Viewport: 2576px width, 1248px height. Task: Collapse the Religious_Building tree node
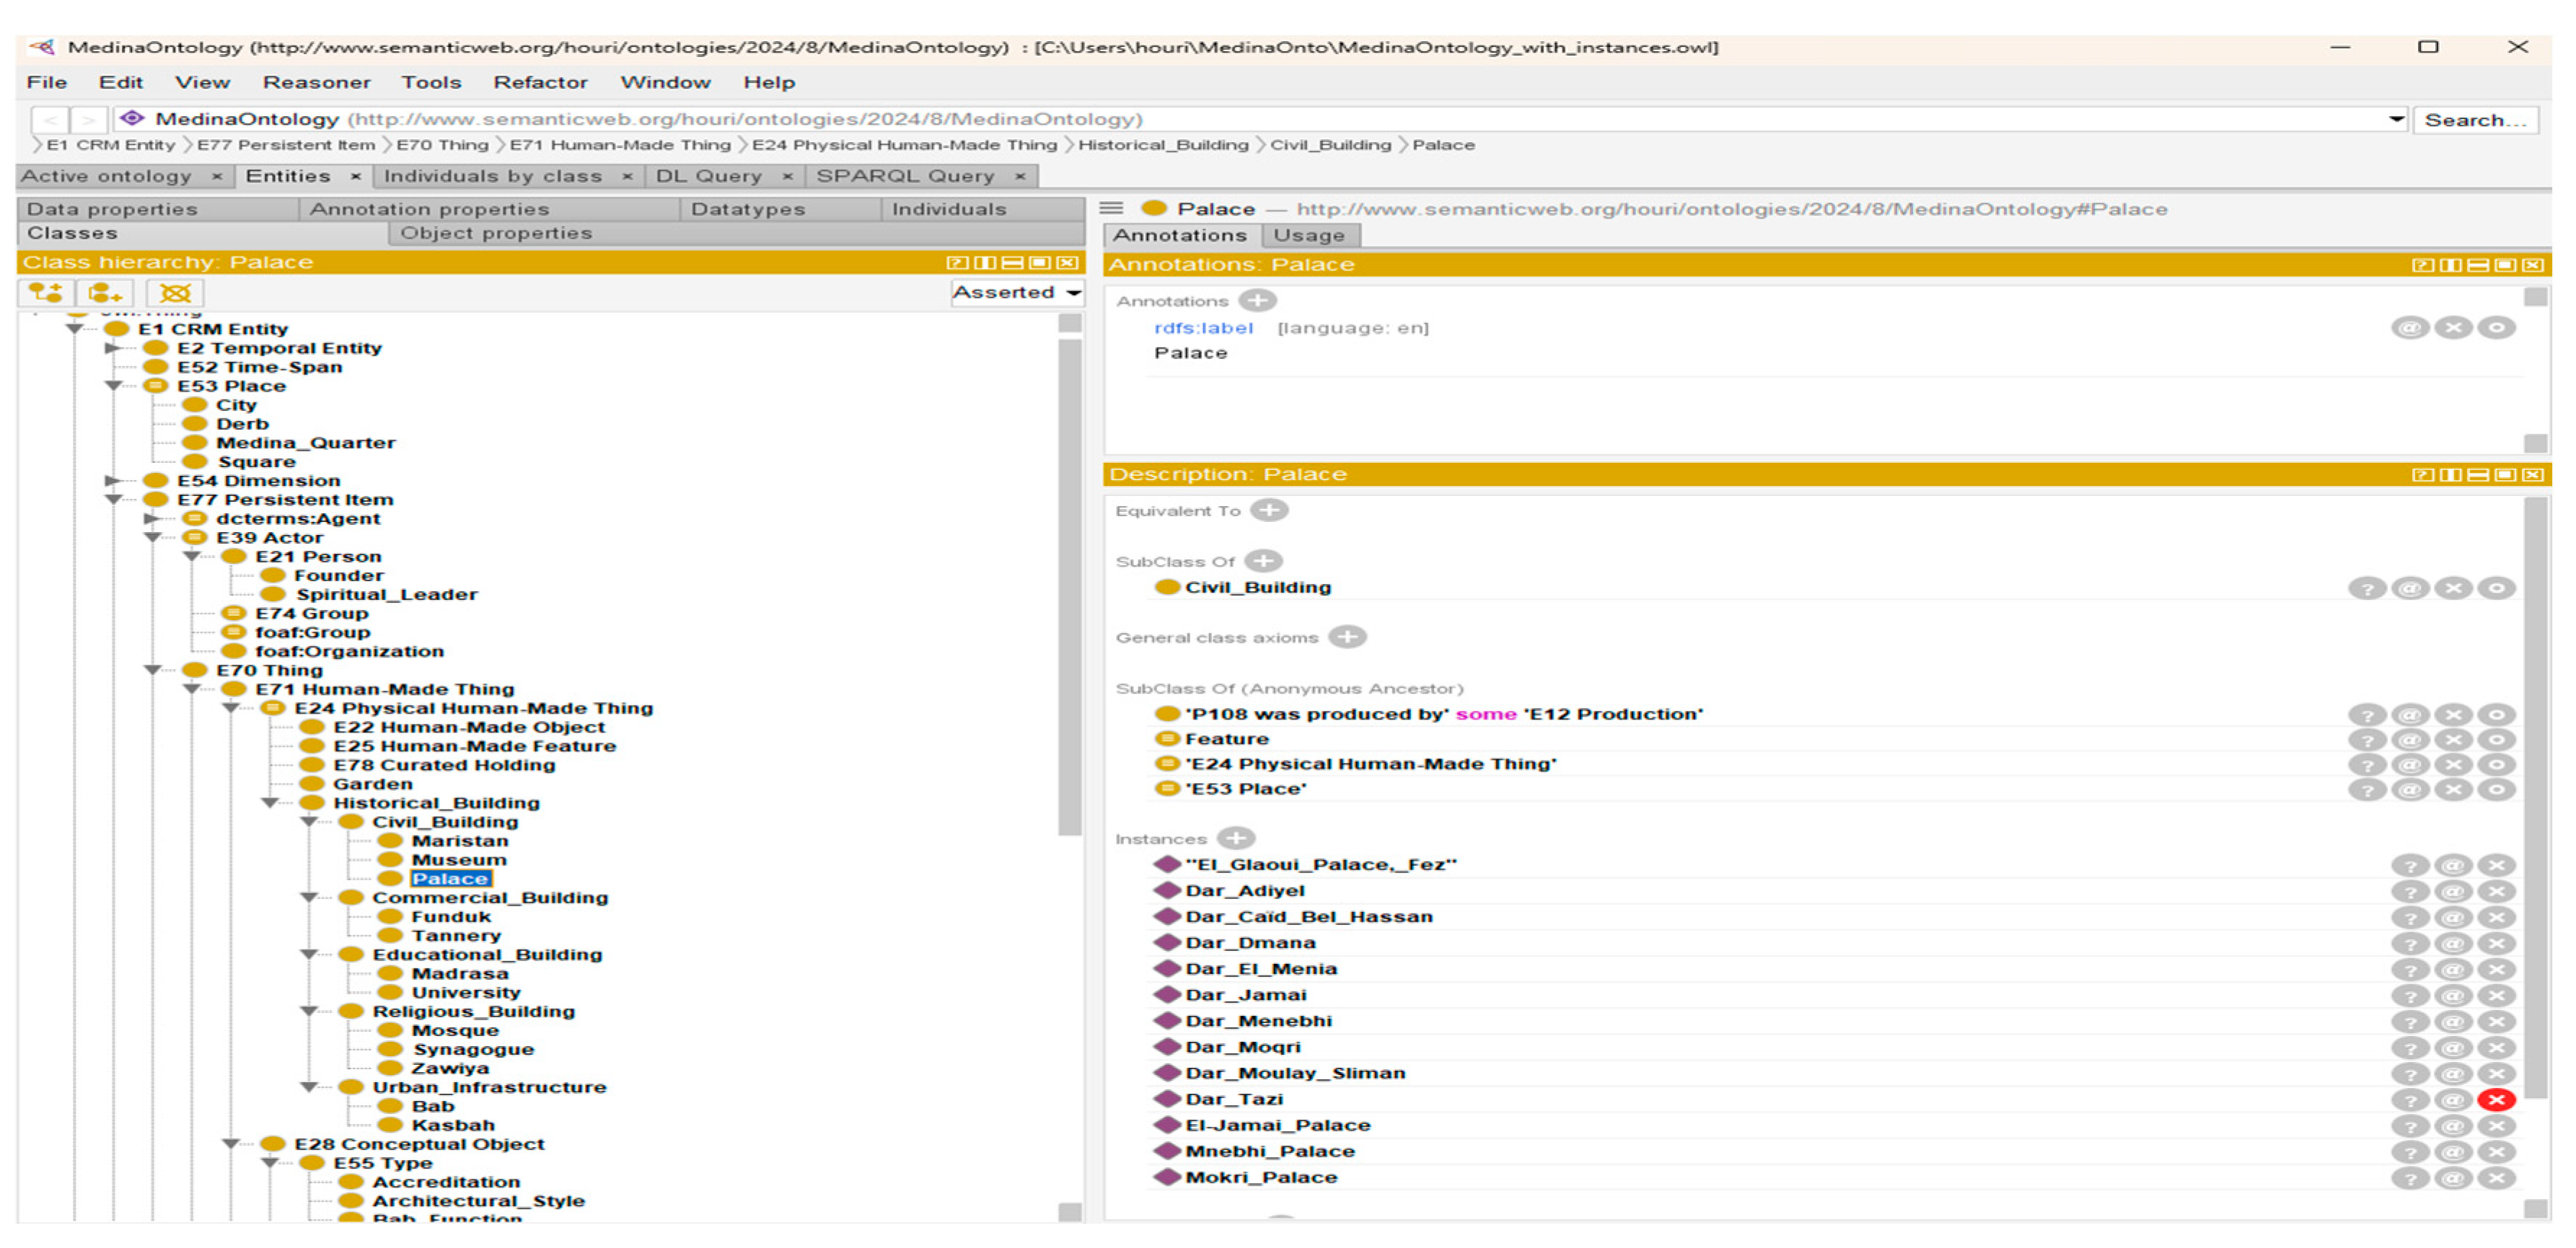pyautogui.click(x=309, y=1012)
